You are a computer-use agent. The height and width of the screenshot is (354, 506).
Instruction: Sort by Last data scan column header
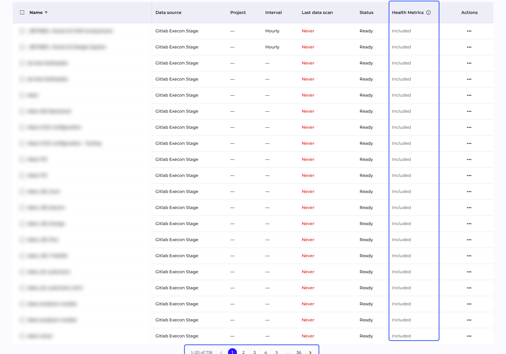317,12
